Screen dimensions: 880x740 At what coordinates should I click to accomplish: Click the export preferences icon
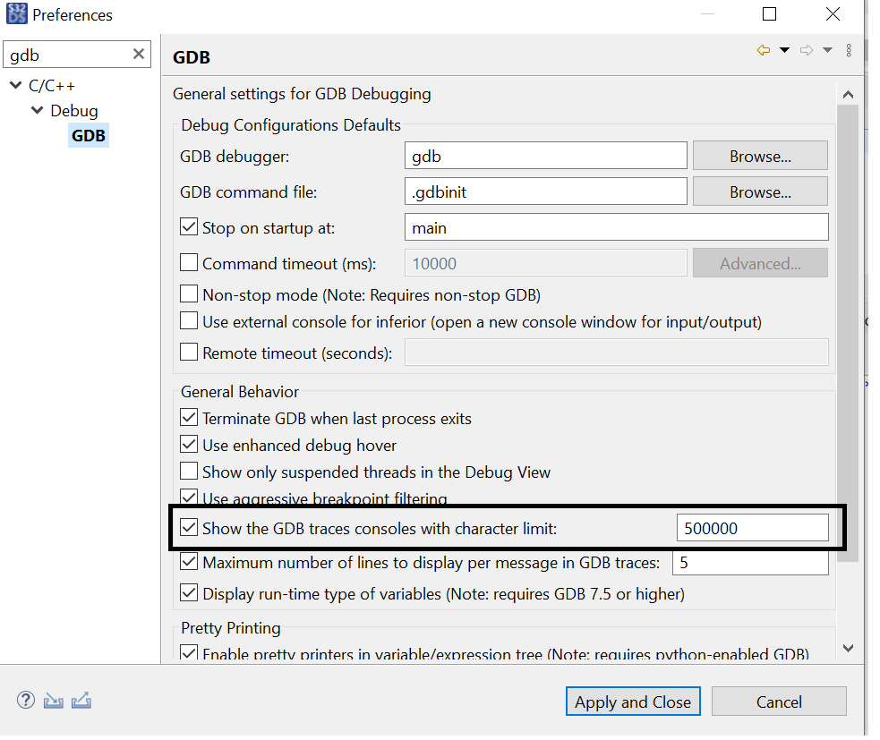[x=81, y=700]
